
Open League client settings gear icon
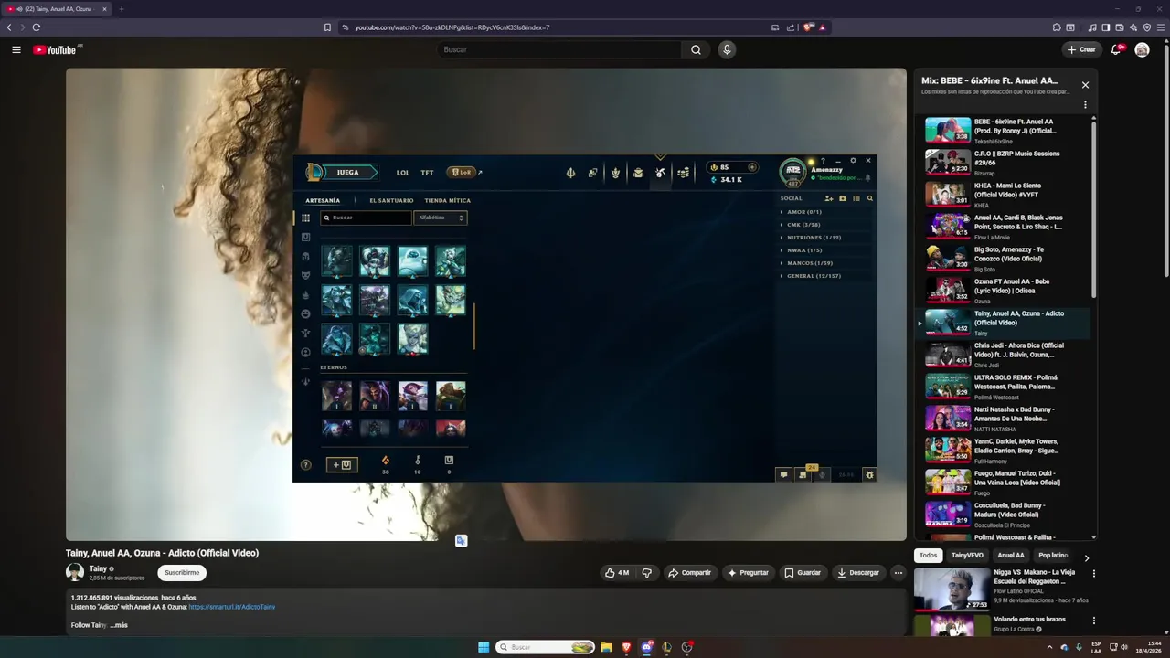854,161
